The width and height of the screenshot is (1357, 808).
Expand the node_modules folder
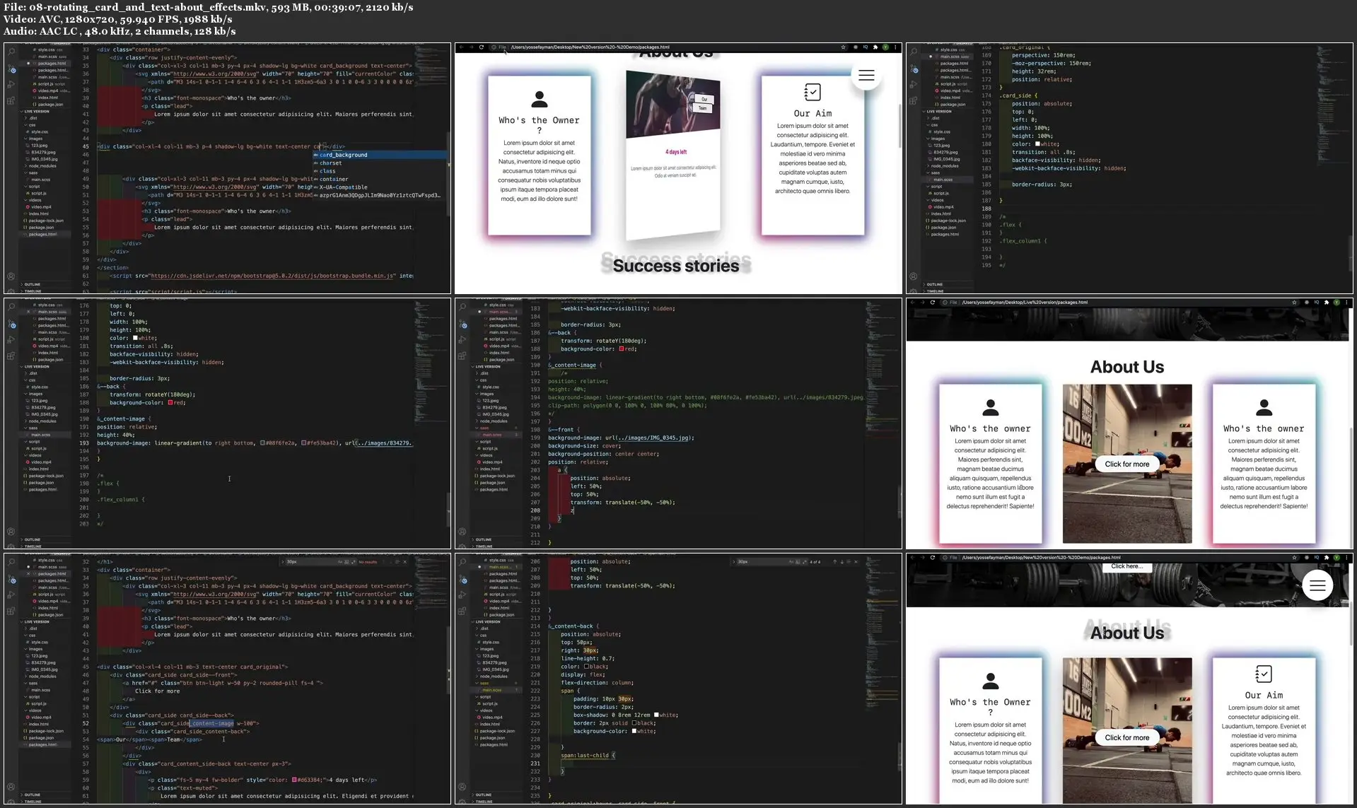click(42, 165)
